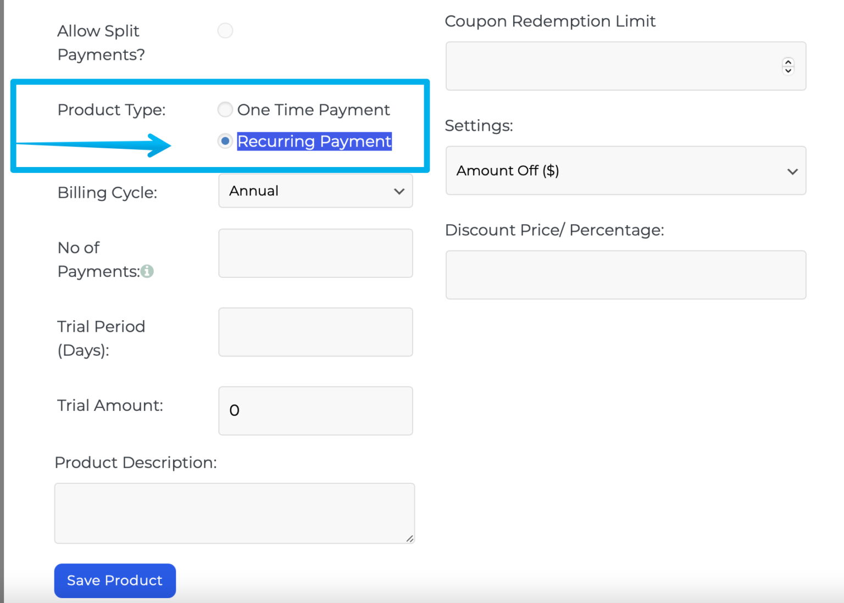Select the One Time Payment radio button
This screenshot has height=603, width=844.
[x=225, y=109]
